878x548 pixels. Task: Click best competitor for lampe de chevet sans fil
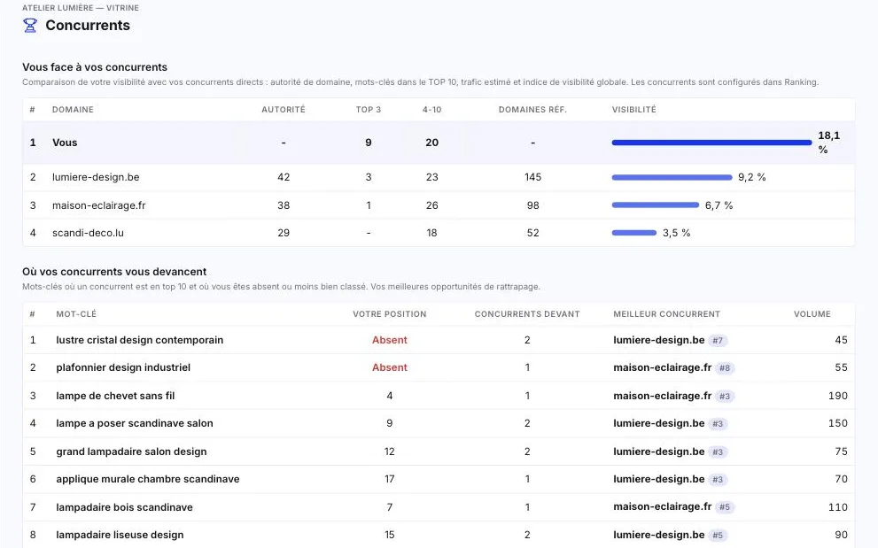(663, 396)
